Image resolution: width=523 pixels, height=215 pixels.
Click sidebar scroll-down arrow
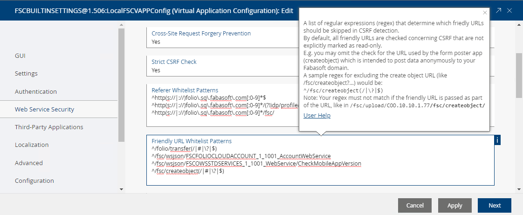121,189
